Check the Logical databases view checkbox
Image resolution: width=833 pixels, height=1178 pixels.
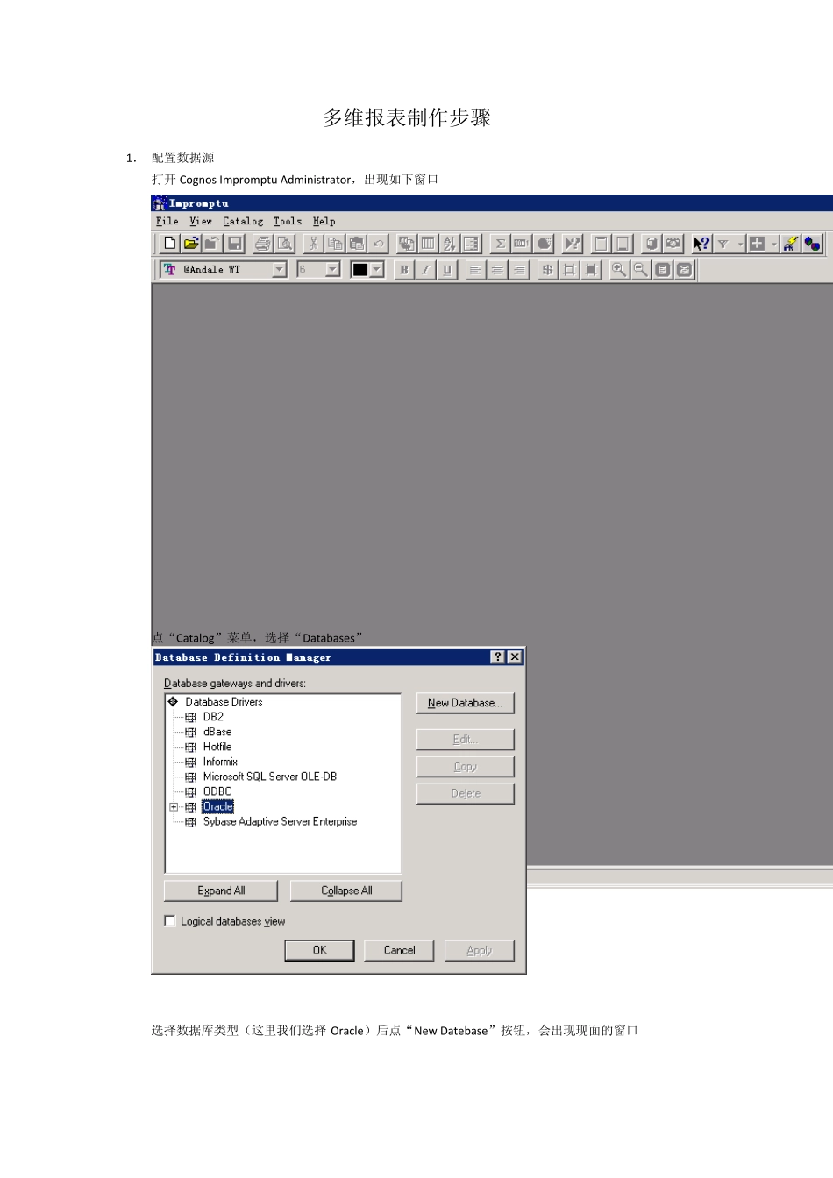coord(170,921)
